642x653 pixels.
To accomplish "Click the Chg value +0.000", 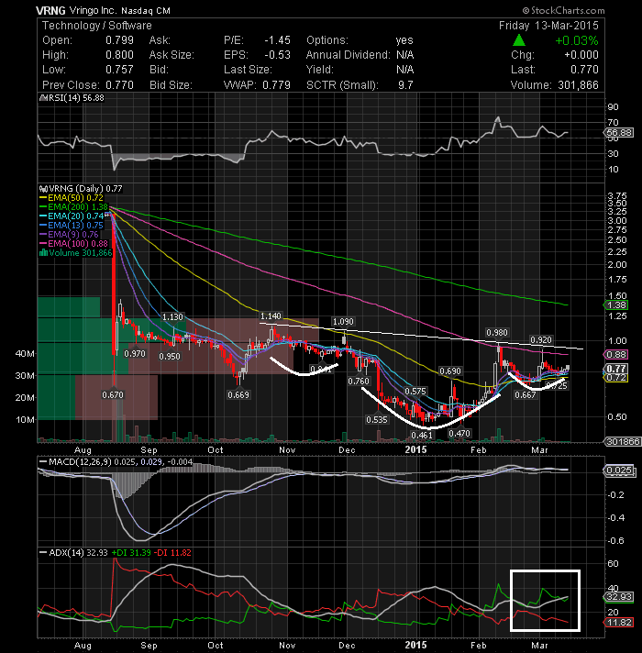I will coord(581,55).
